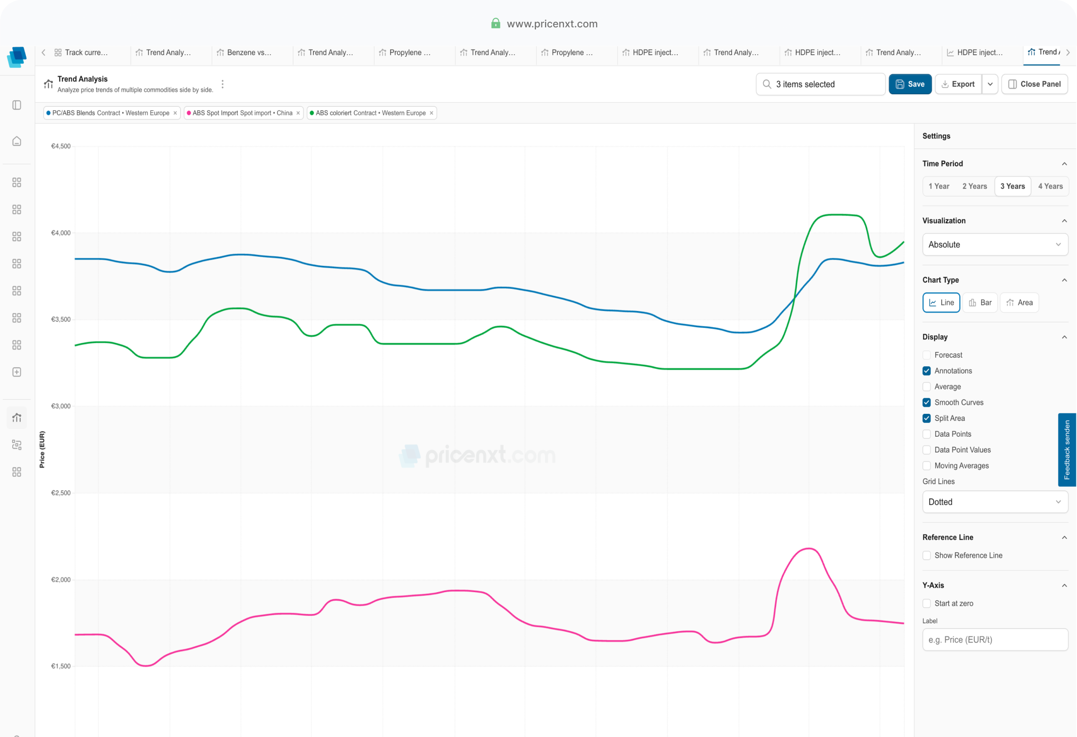Open the Trend Analysis sidebar chart icon
This screenshot has width=1077, height=737.
17,417
